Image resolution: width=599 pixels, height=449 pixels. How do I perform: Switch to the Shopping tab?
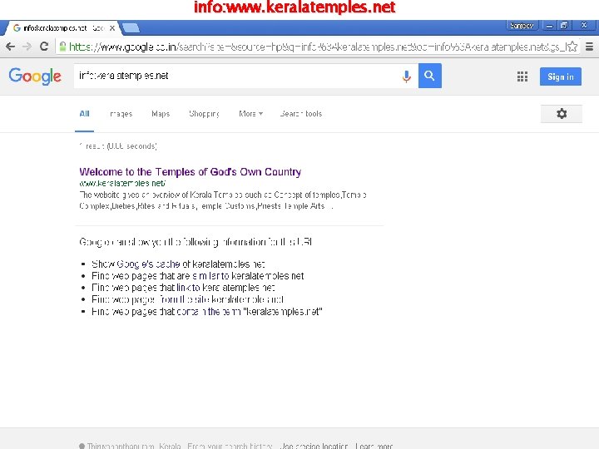point(204,114)
